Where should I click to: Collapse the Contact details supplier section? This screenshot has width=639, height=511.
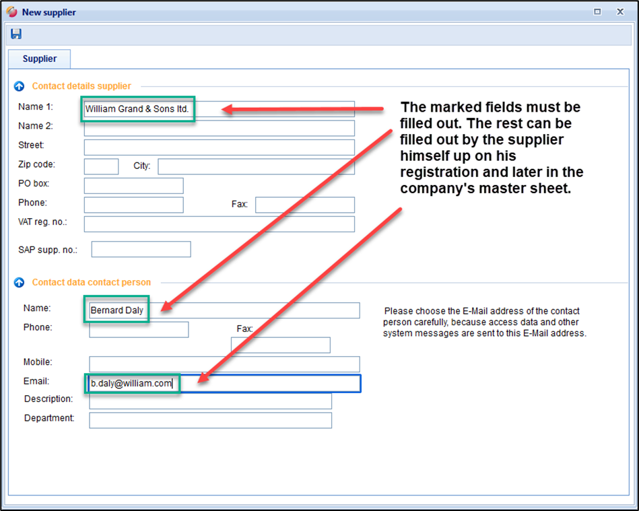click(x=19, y=86)
